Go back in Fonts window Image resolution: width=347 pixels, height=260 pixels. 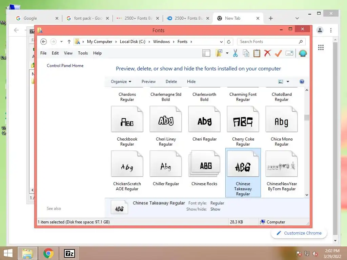click(x=44, y=42)
